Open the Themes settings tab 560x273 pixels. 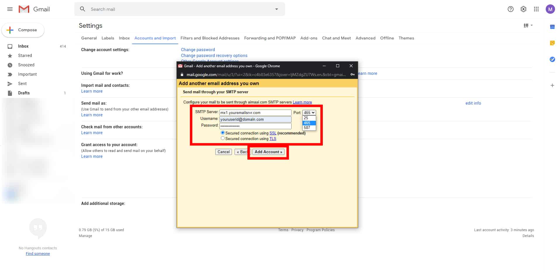pyautogui.click(x=406, y=38)
